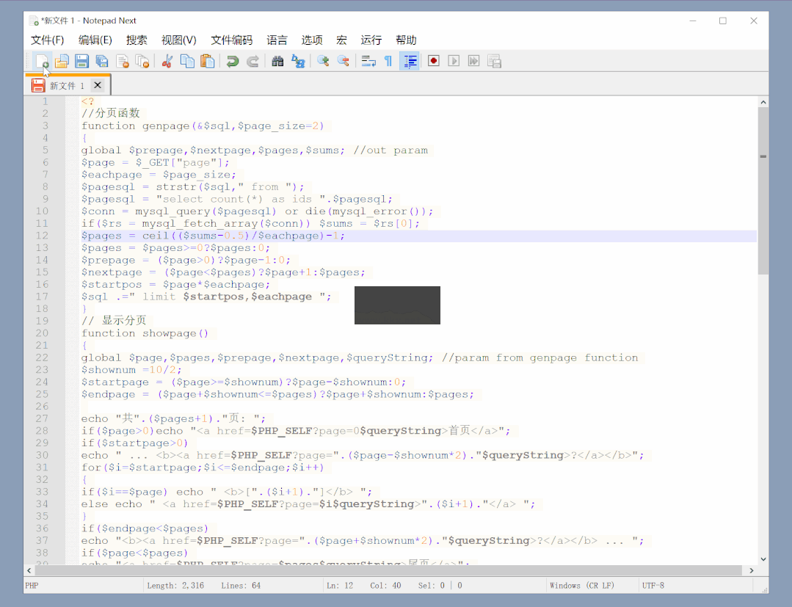Image resolution: width=792 pixels, height=607 pixels.
Task: Click the Zoom in magnifier icon
Action: point(322,62)
